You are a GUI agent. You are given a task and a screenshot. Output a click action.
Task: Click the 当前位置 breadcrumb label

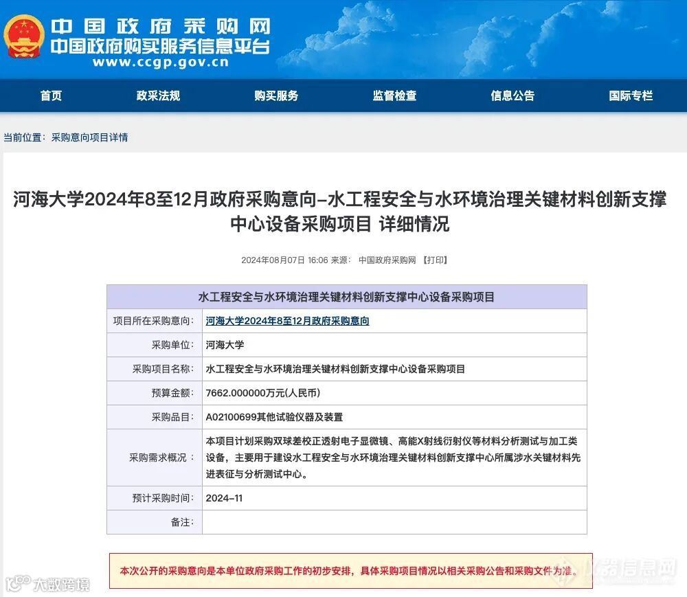(25, 137)
